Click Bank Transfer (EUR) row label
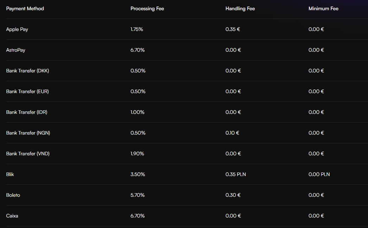This screenshot has height=228, width=368. (27, 91)
